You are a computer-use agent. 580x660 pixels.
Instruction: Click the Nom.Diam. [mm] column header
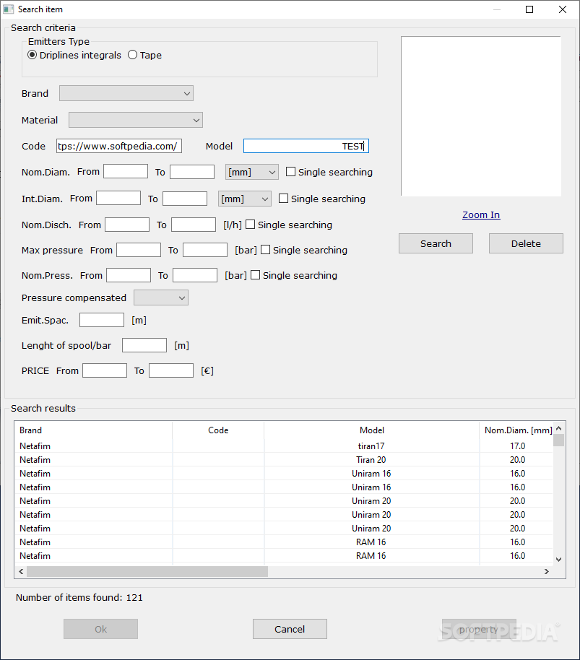pos(518,430)
